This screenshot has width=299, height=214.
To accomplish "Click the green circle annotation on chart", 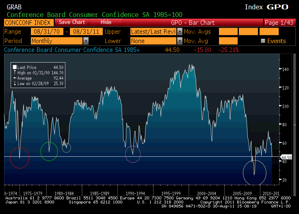I will [x=50, y=151].
